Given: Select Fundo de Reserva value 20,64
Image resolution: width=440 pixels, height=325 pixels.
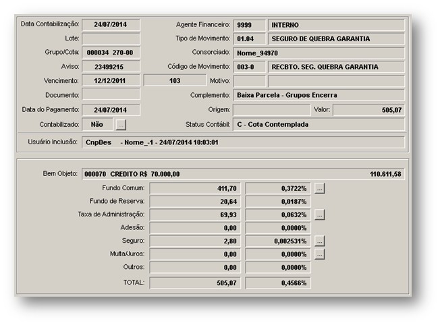Looking at the screenshot, I should (195, 202).
